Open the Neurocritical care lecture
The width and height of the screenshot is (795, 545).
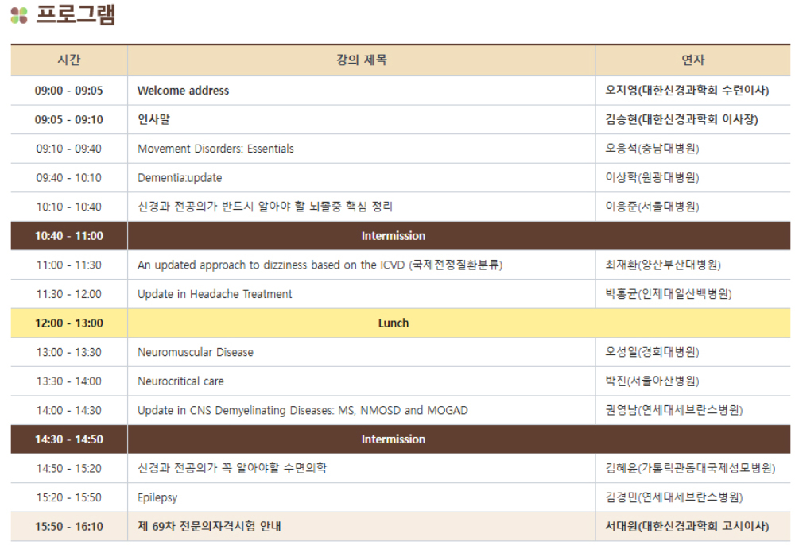[180, 381]
